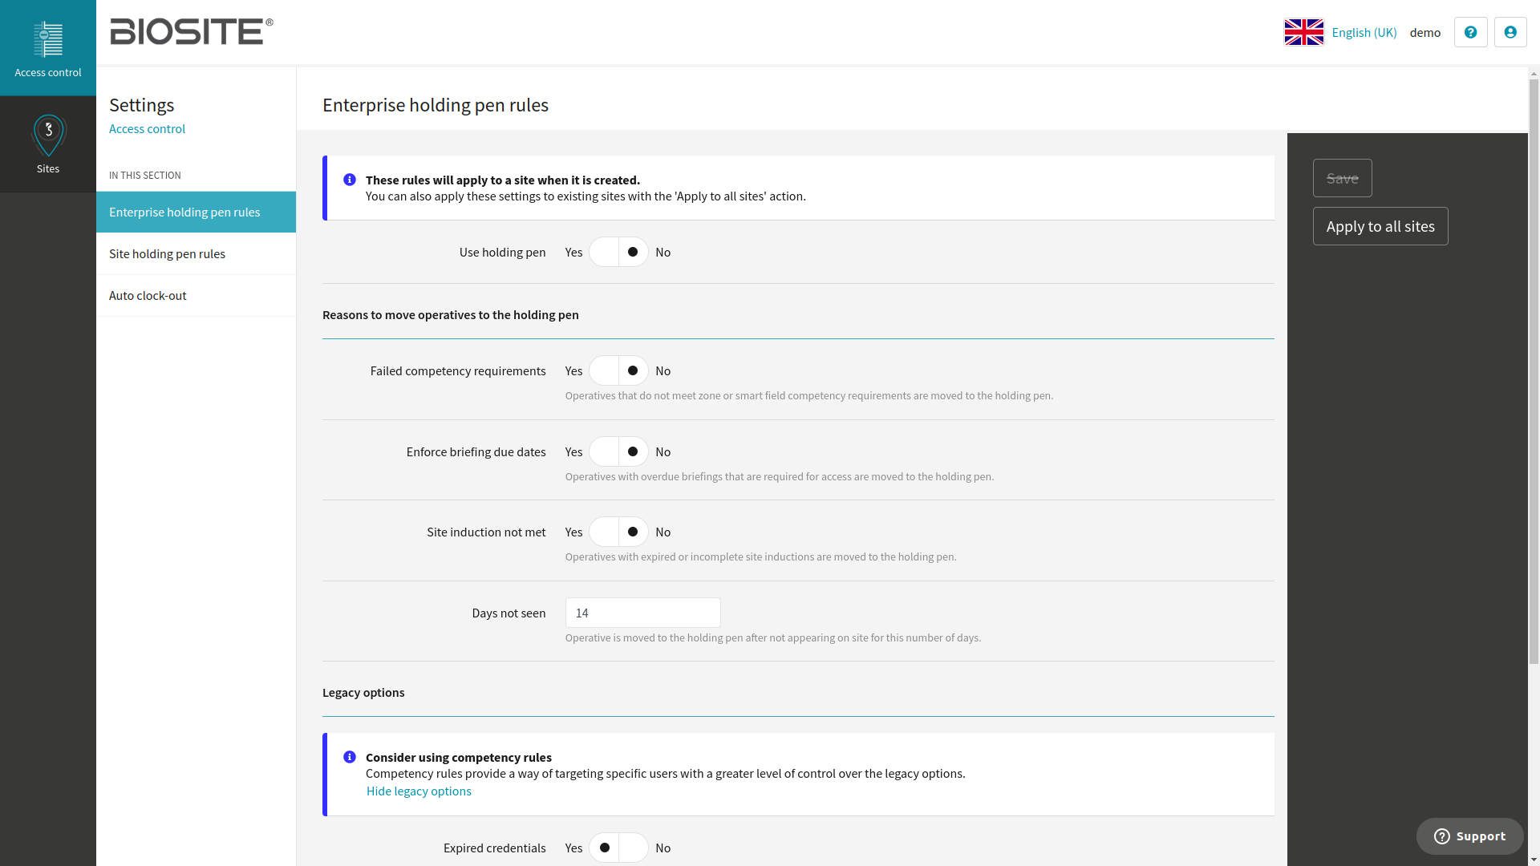The width and height of the screenshot is (1540, 866).
Task: Switch Site induction not met to Yes
Action: point(604,532)
